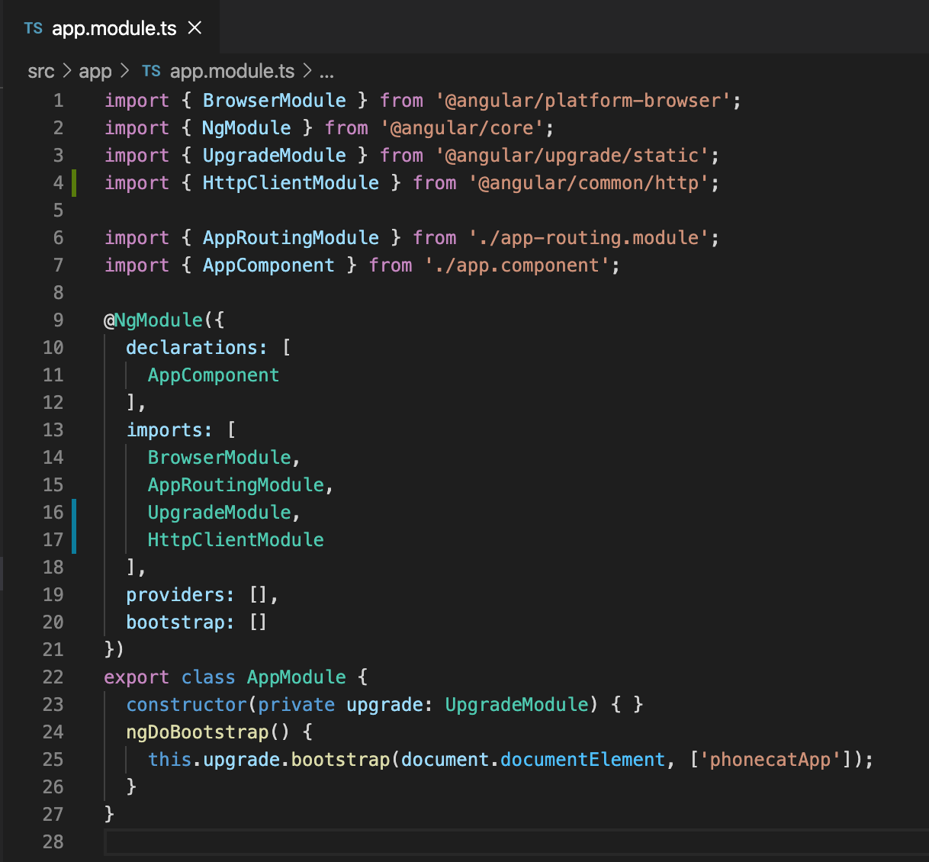
Task: Click the TS file icon in the tab
Action: (x=33, y=28)
